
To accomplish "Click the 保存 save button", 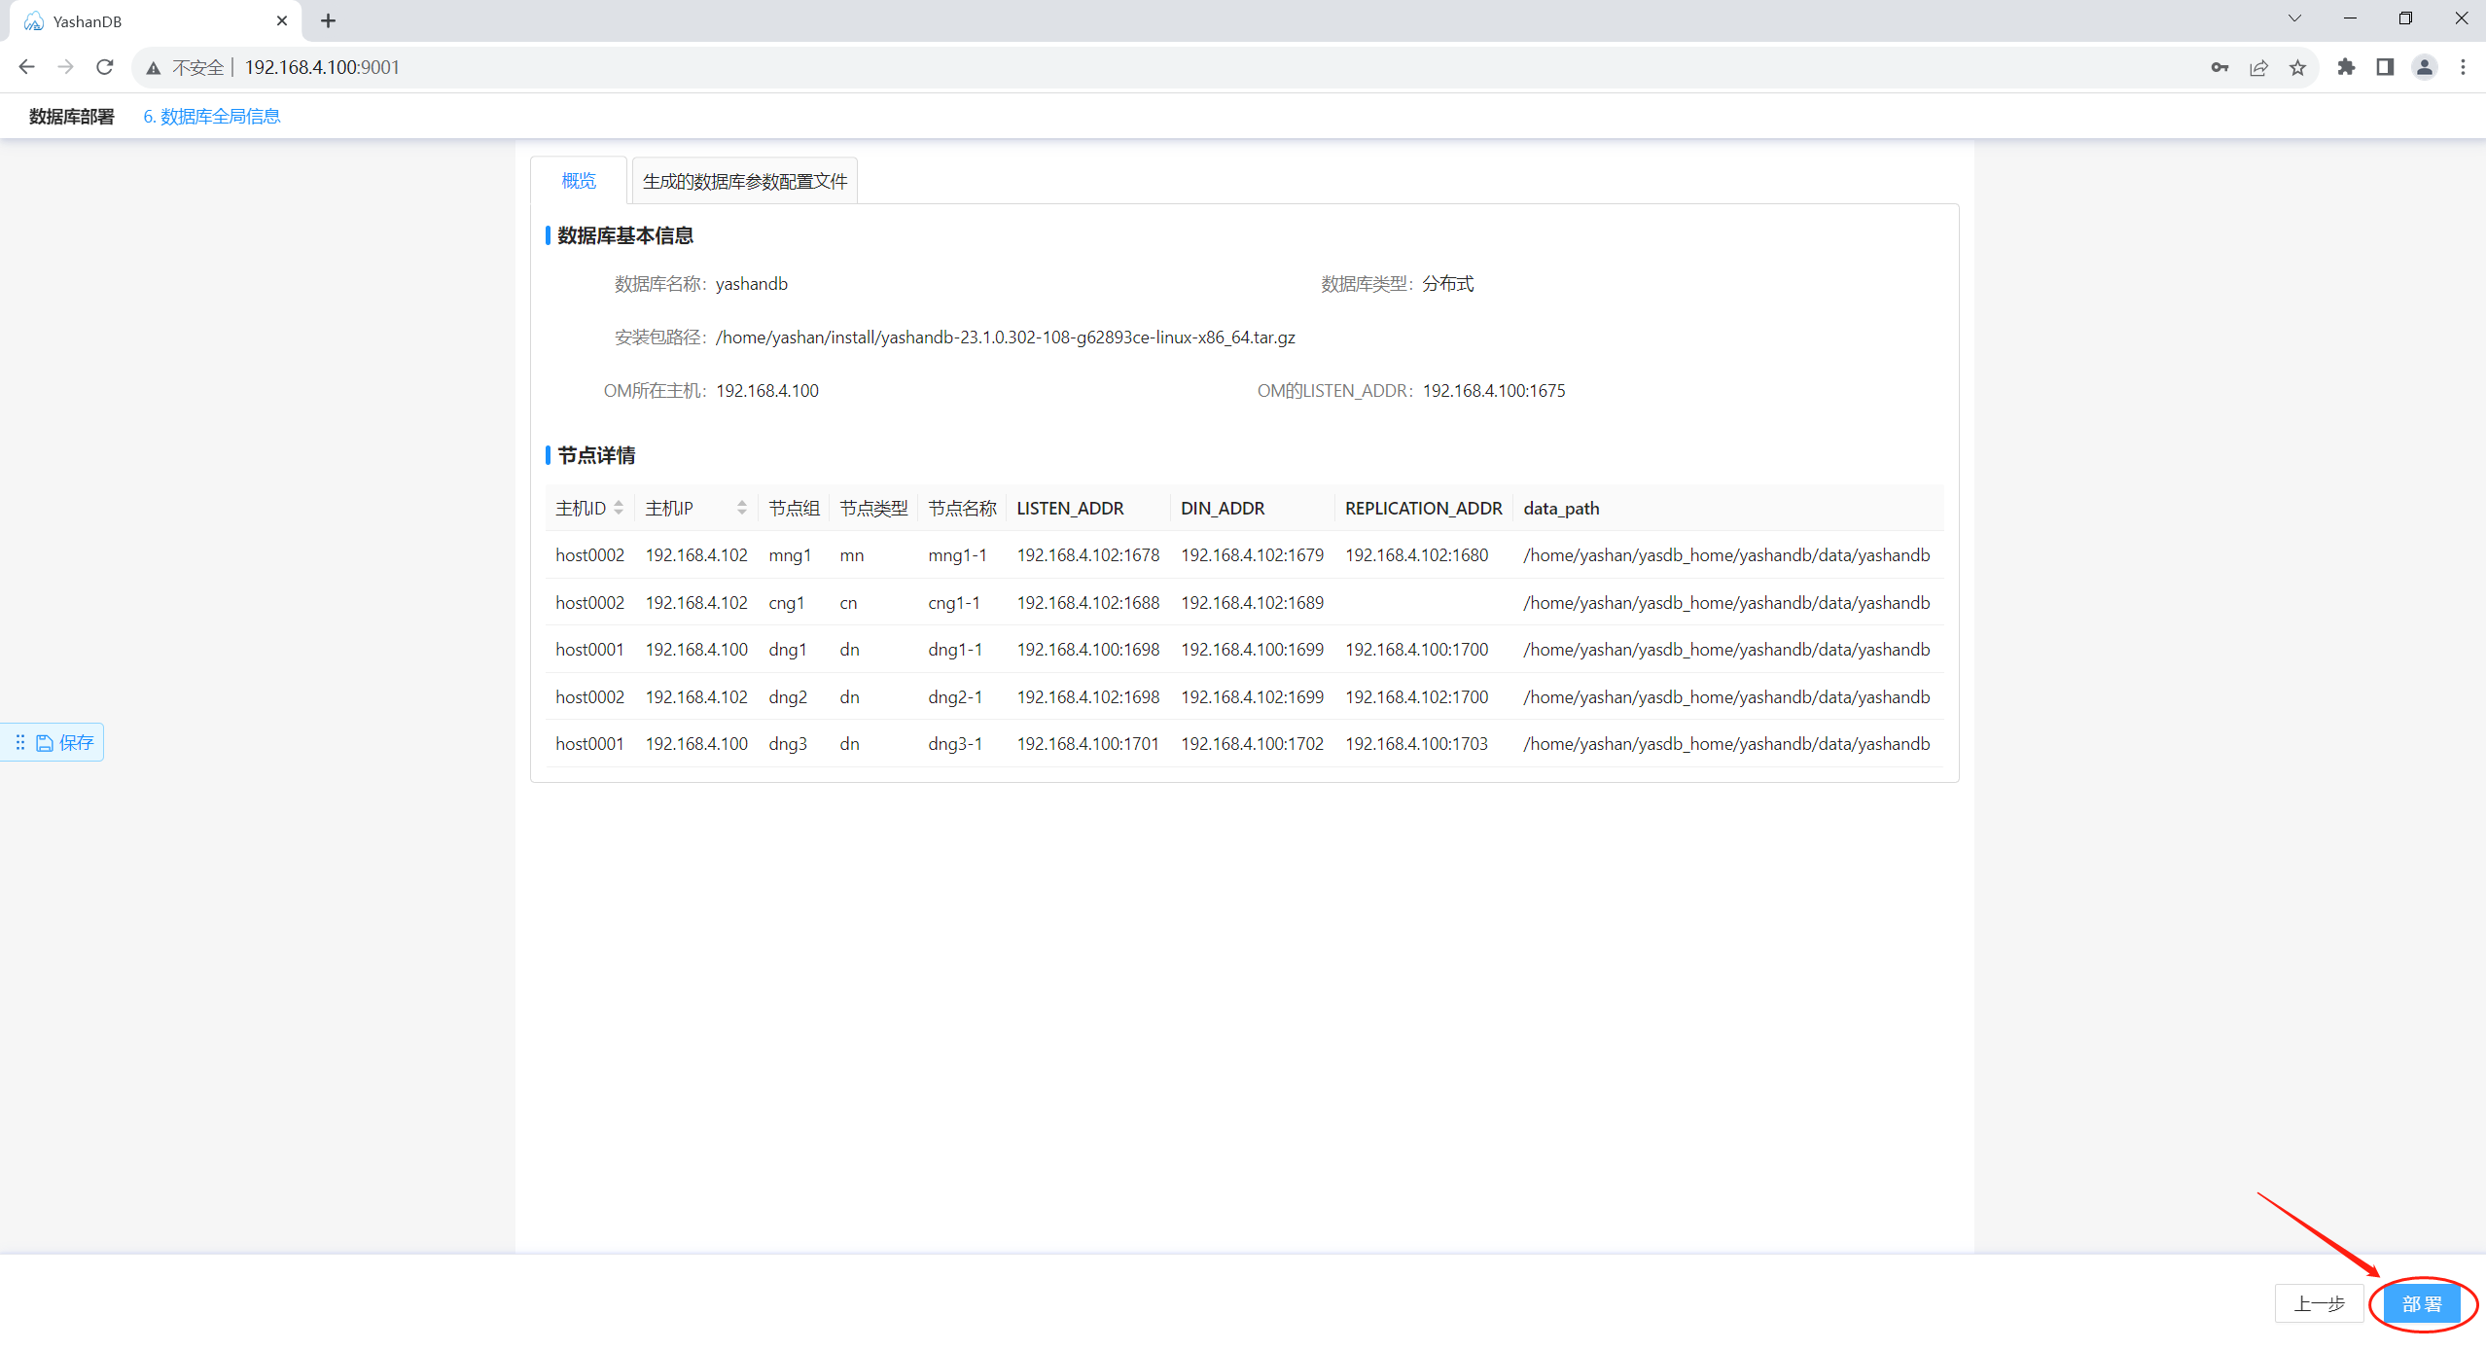I will [65, 742].
